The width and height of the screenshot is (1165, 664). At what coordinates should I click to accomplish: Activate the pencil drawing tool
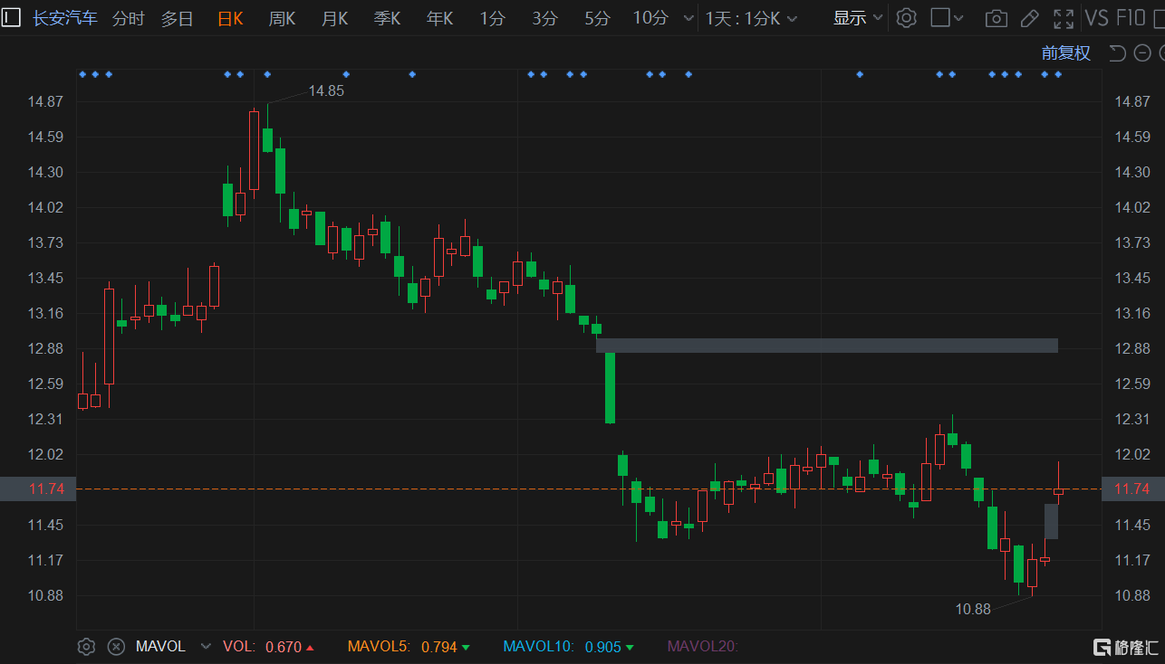point(1029,18)
